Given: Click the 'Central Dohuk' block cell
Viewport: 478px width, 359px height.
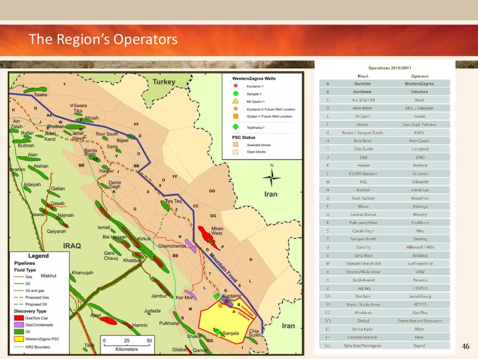Looking at the screenshot, I should tap(363, 215).
